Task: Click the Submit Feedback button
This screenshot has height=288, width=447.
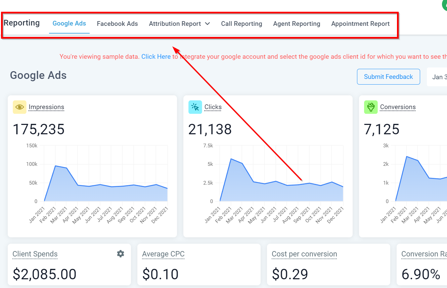Action: [x=388, y=77]
